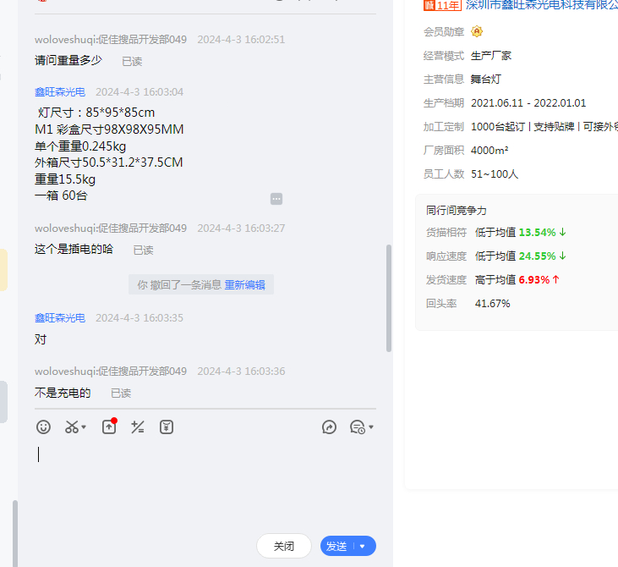Click the file upload icon

coord(109,427)
